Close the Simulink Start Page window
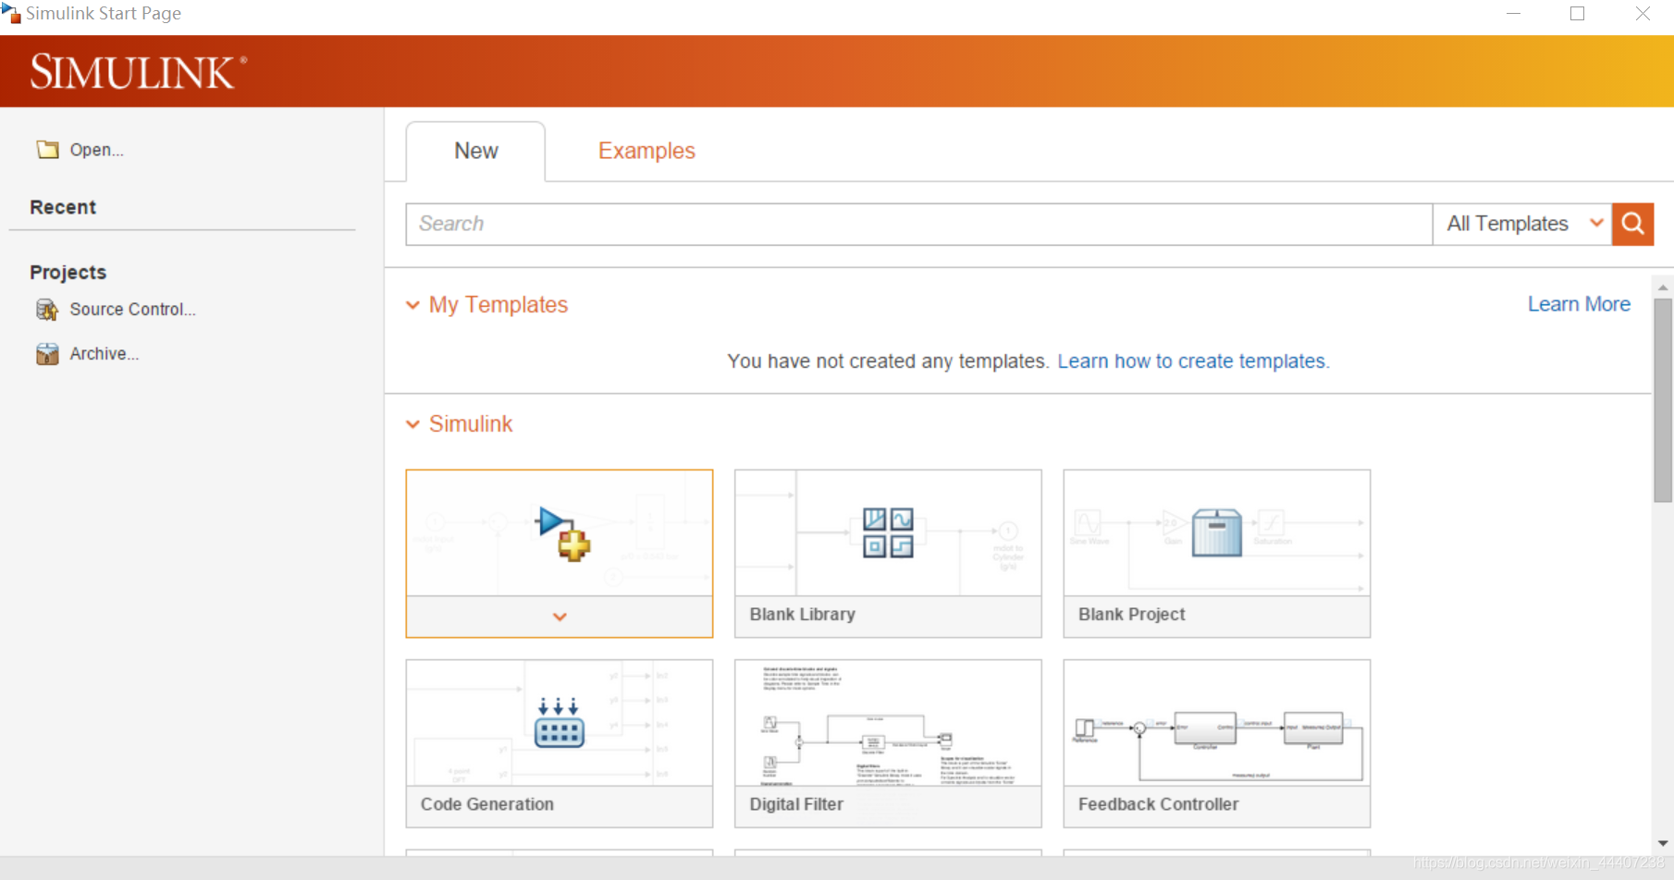The image size is (1674, 880). coord(1643,14)
